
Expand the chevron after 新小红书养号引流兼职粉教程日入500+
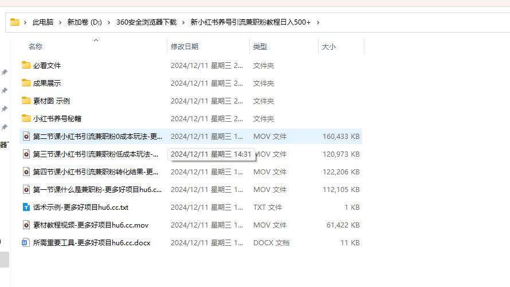tap(318, 22)
